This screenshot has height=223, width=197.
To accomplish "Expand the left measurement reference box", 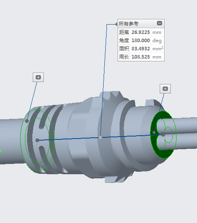I will click(38, 77).
